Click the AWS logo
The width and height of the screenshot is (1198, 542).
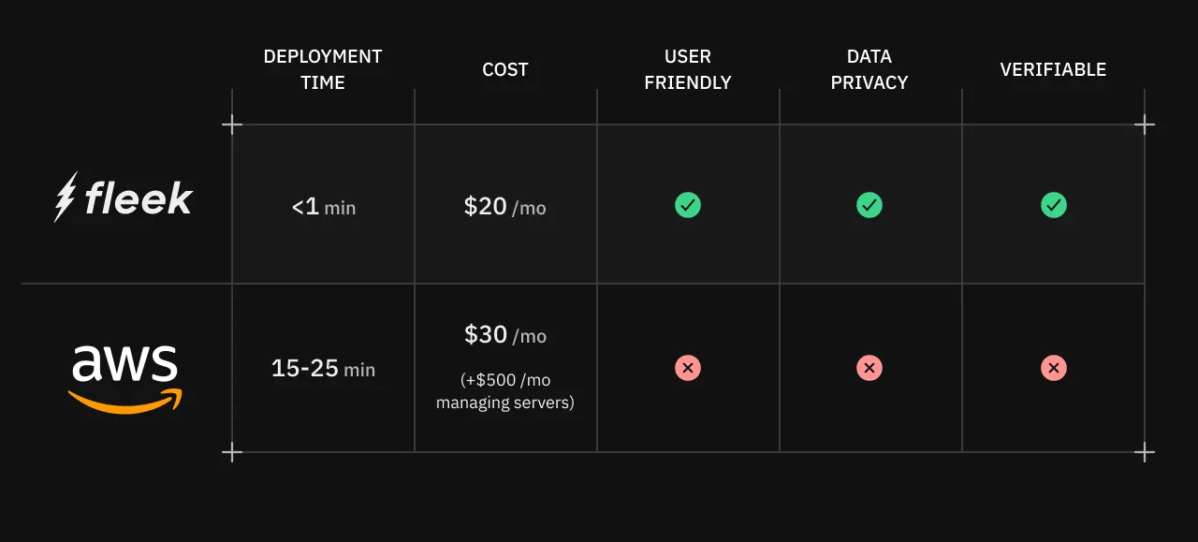[x=125, y=376]
